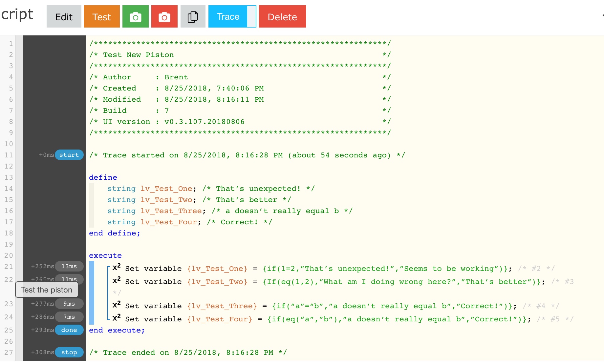604x363 pixels.
Task: Click the Trace button label
Action: click(228, 17)
